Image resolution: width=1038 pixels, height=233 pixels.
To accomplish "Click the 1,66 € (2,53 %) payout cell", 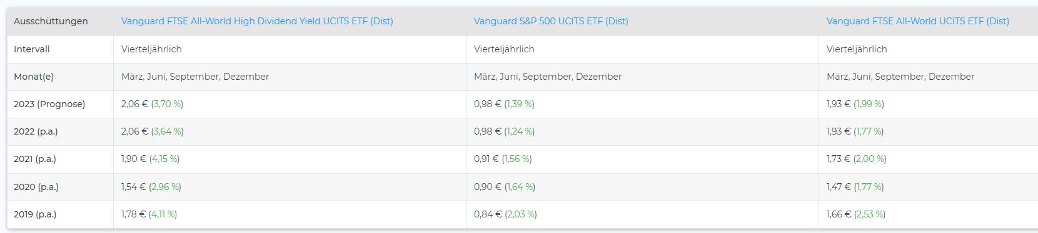I will click(856, 214).
